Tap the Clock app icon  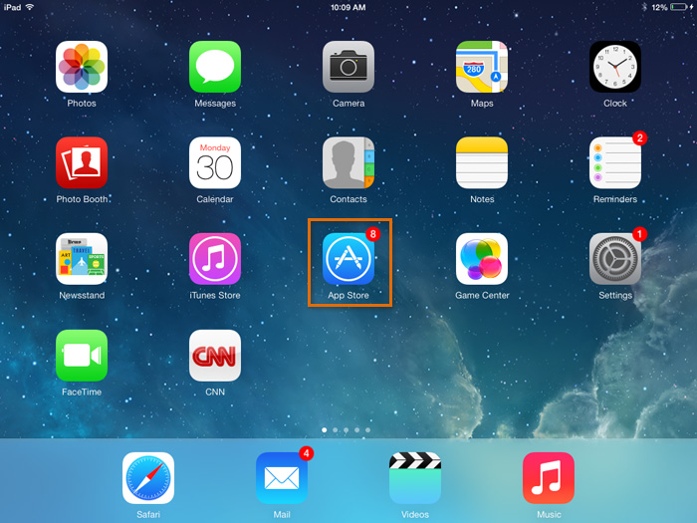coord(615,67)
